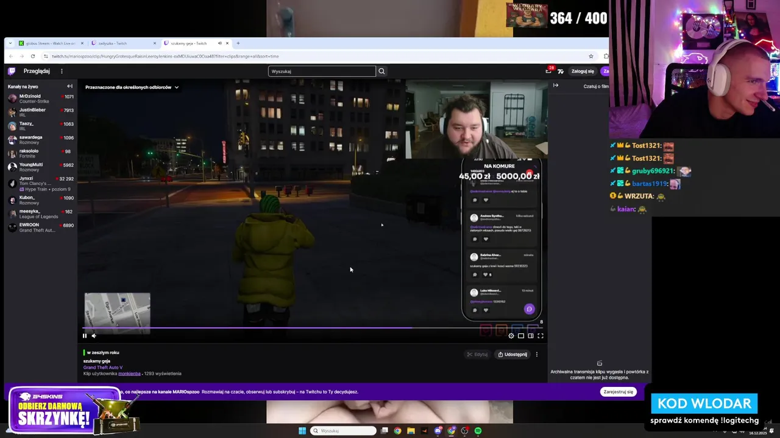Click the Twitch search magnifier button
The image size is (780, 438).
pyautogui.click(x=381, y=71)
